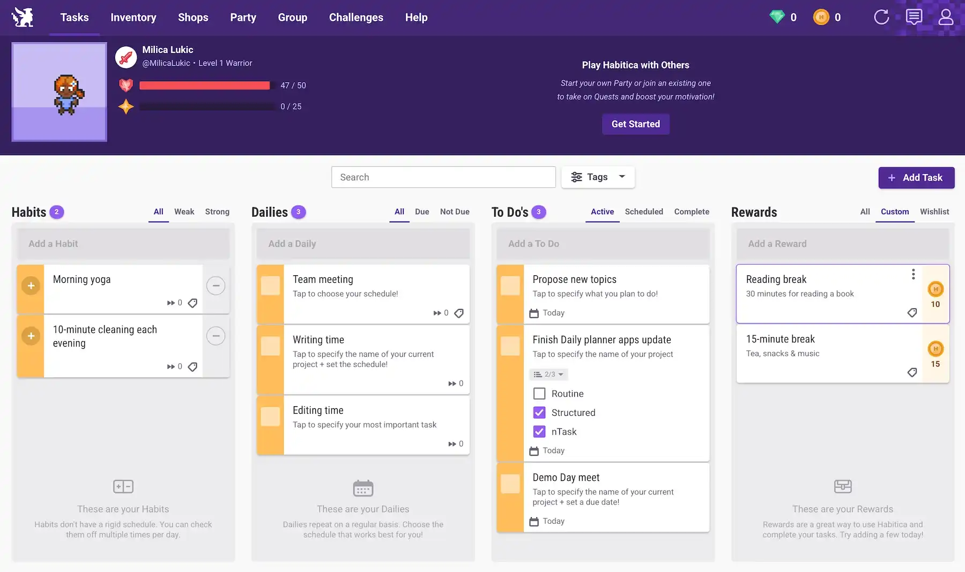Open Reading break three-dot options menu
The image size is (965, 572).
[913, 274]
